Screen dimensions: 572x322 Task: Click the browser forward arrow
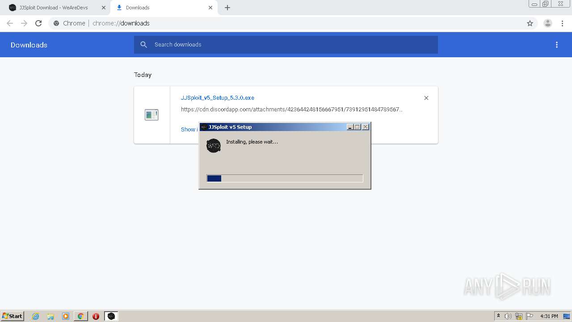click(x=24, y=23)
